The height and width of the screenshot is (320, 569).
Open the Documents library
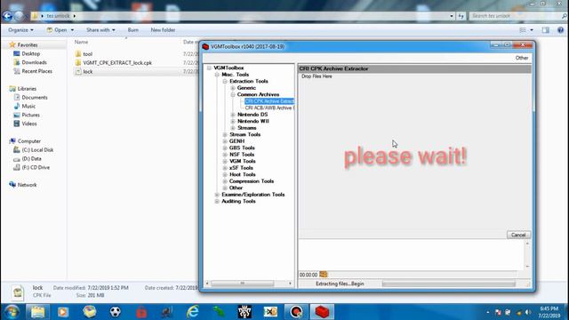pyautogui.click(x=35, y=97)
